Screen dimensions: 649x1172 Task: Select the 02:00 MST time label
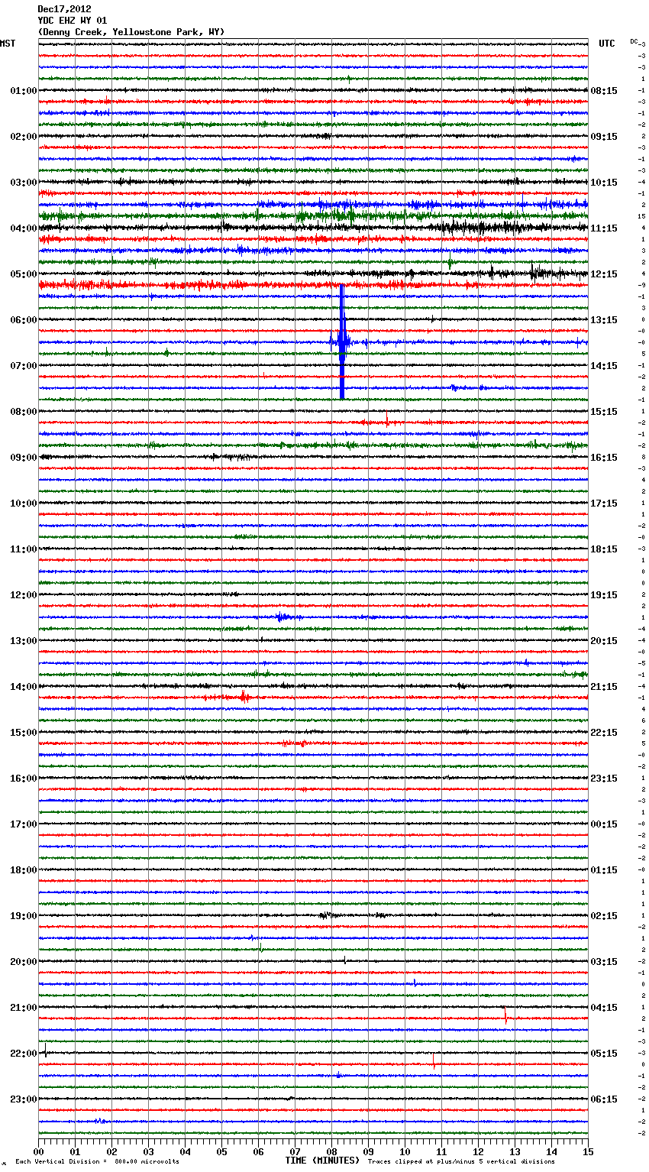(x=24, y=137)
